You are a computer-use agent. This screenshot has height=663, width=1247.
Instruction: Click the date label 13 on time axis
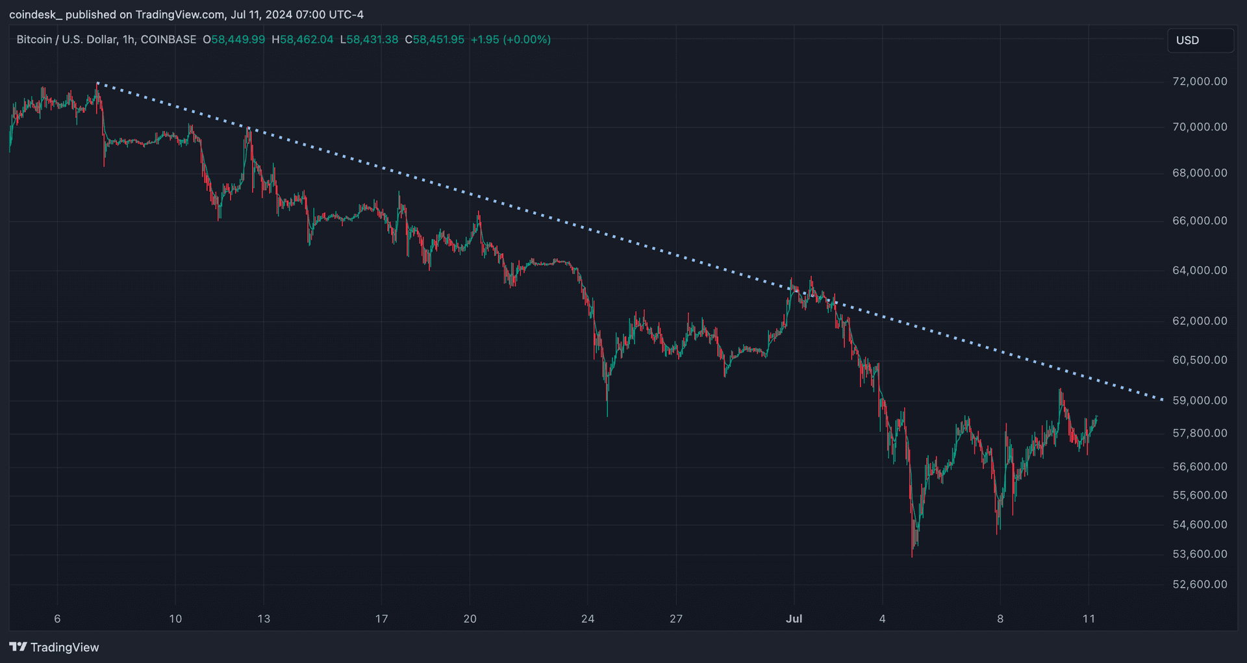(264, 619)
